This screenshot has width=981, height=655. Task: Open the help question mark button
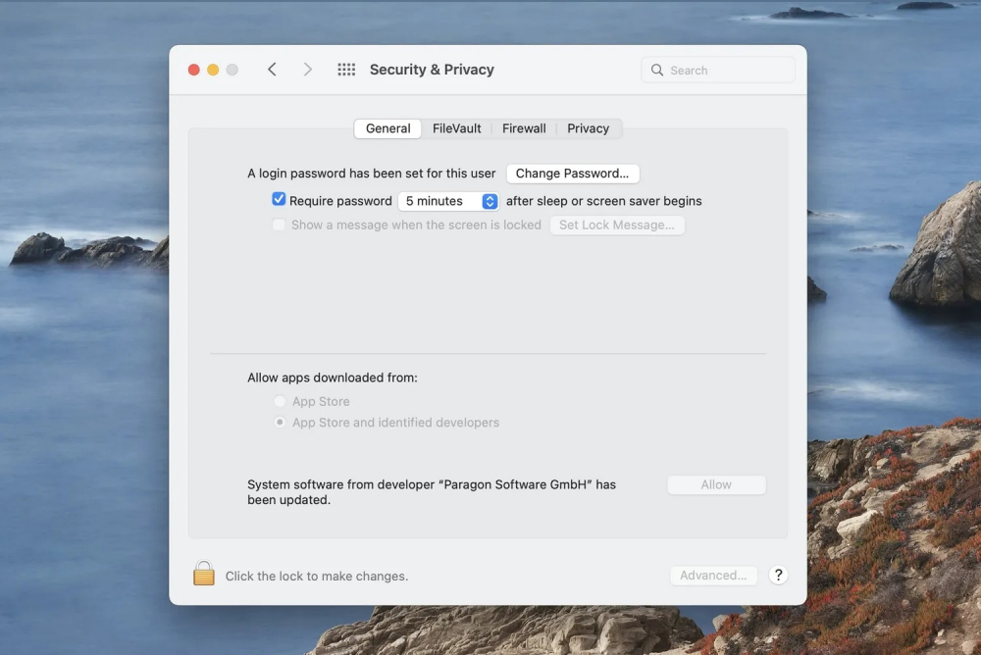[x=778, y=576]
